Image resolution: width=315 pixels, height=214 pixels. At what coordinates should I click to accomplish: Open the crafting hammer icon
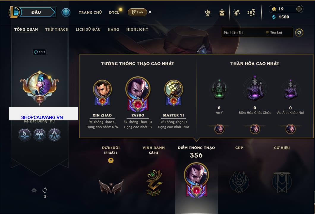pyautogui.click(x=237, y=12)
